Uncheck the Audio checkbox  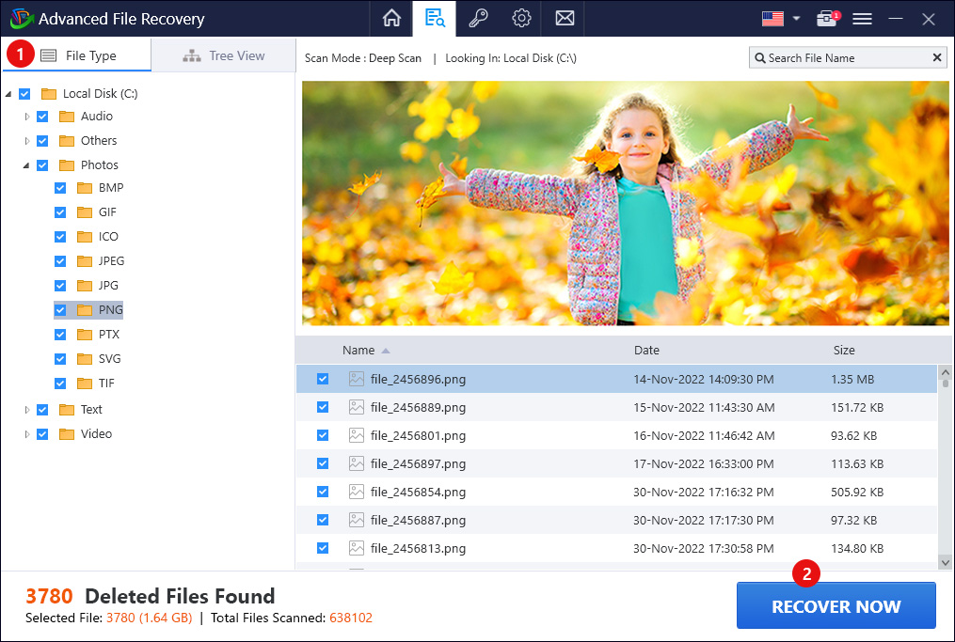pos(42,117)
